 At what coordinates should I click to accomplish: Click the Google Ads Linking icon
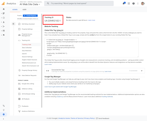click(x=19, y=84)
